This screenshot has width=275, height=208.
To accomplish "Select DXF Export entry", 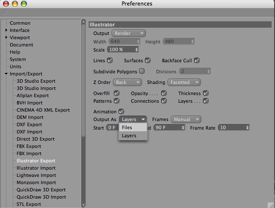I will pos(29,124).
